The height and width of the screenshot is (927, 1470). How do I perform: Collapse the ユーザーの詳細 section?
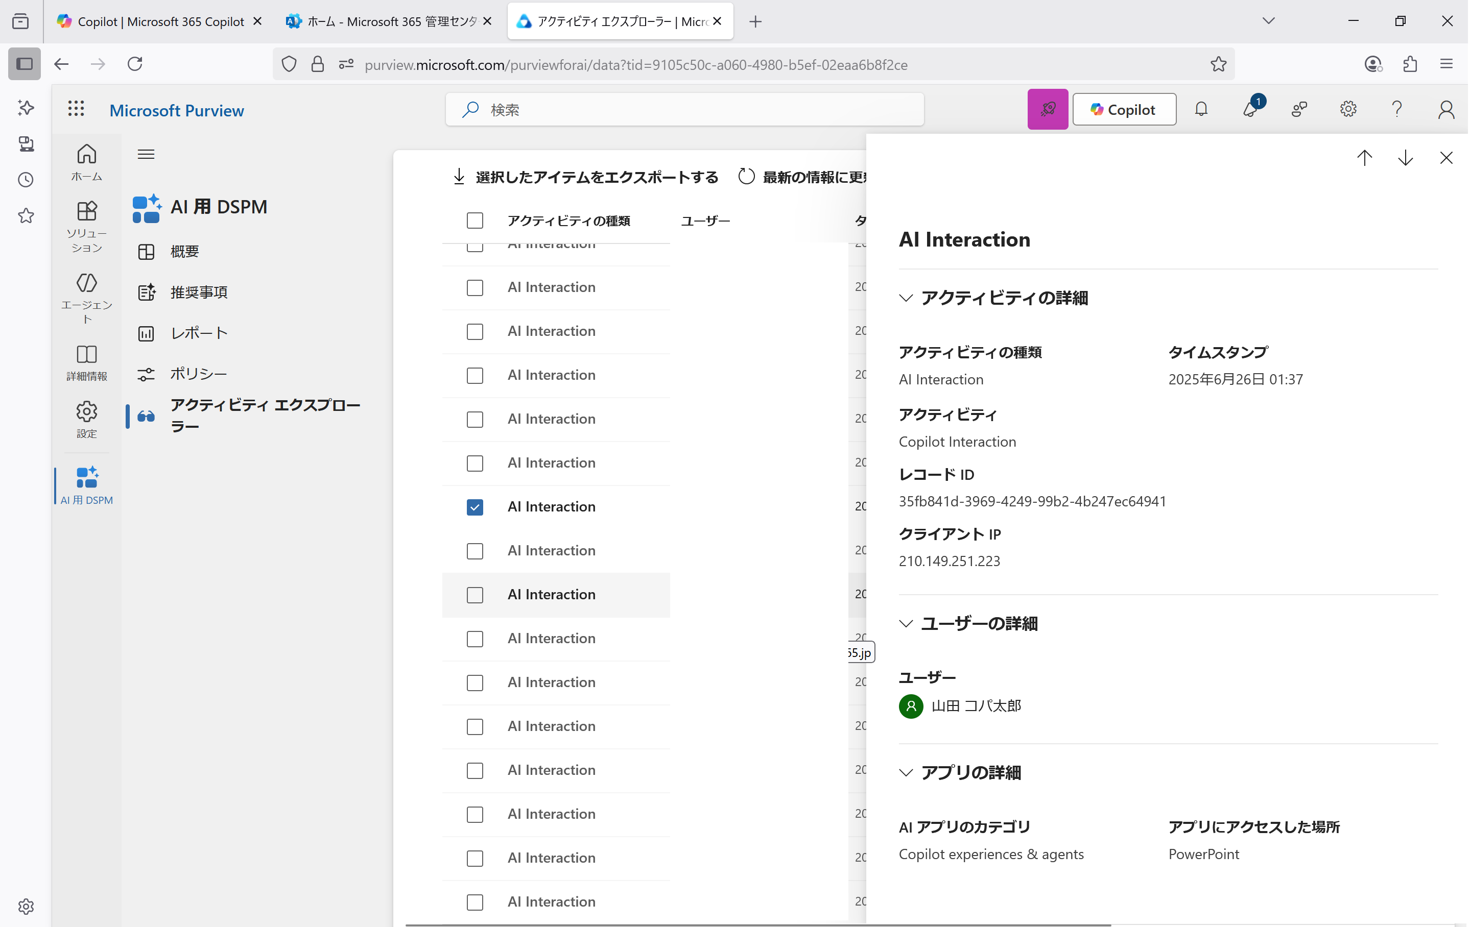pyautogui.click(x=906, y=624)
